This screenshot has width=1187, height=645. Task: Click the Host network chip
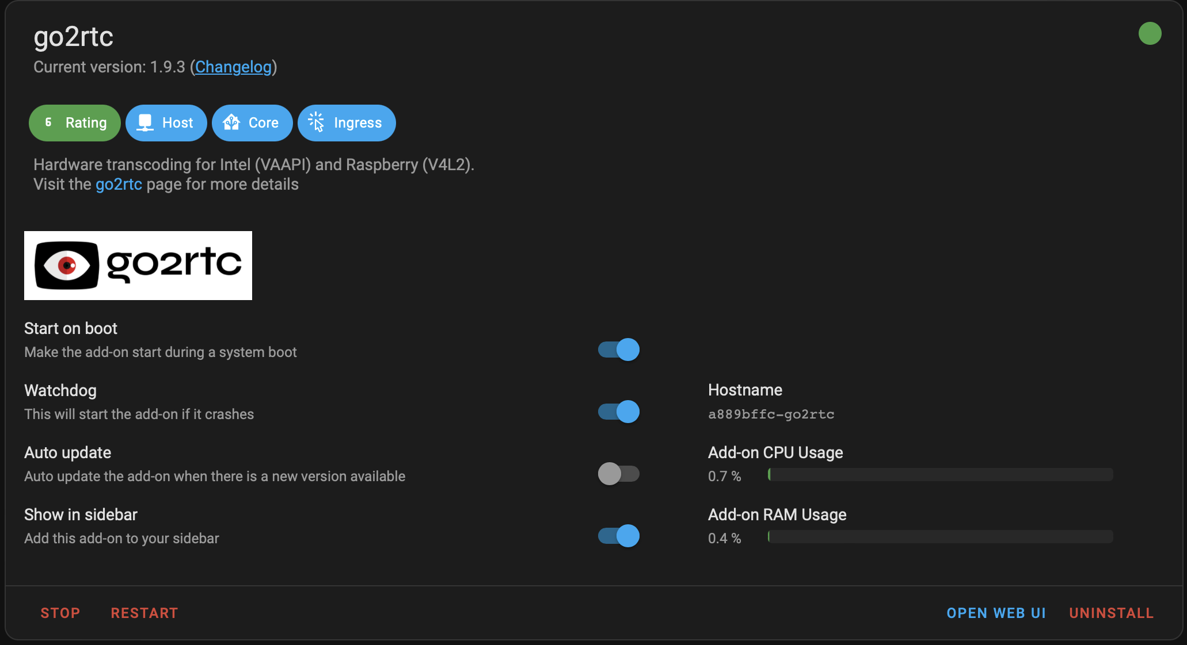click(166, 123)
